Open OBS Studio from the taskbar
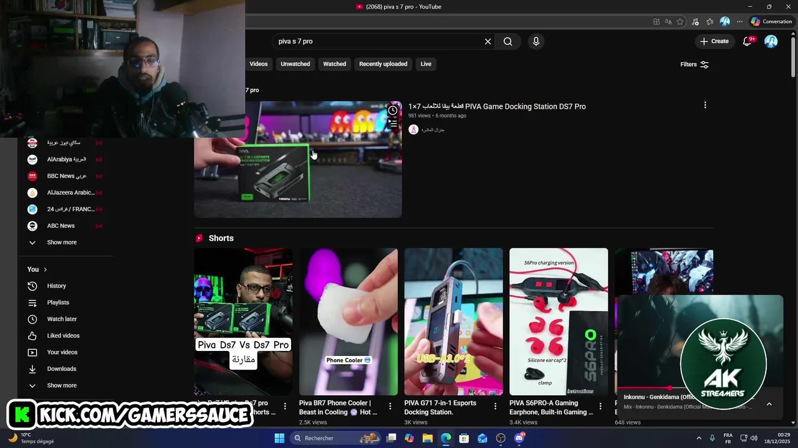Viewport: 798px width, 448px height. point(501,438)
